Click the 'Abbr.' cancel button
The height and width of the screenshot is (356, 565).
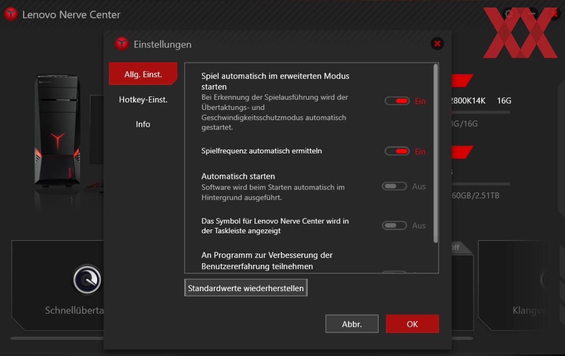pyautogui.click(x=352, y=324)
